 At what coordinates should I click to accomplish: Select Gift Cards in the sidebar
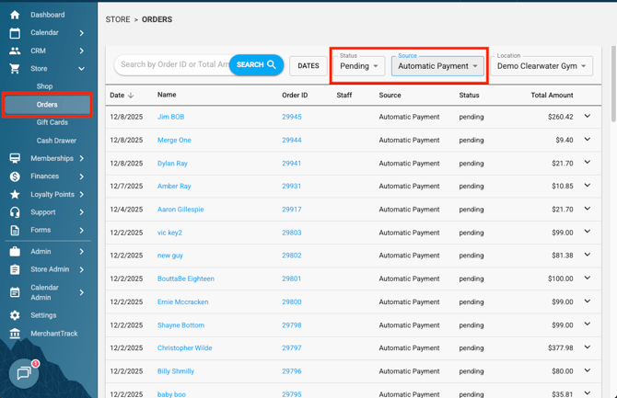pos(52,122)
